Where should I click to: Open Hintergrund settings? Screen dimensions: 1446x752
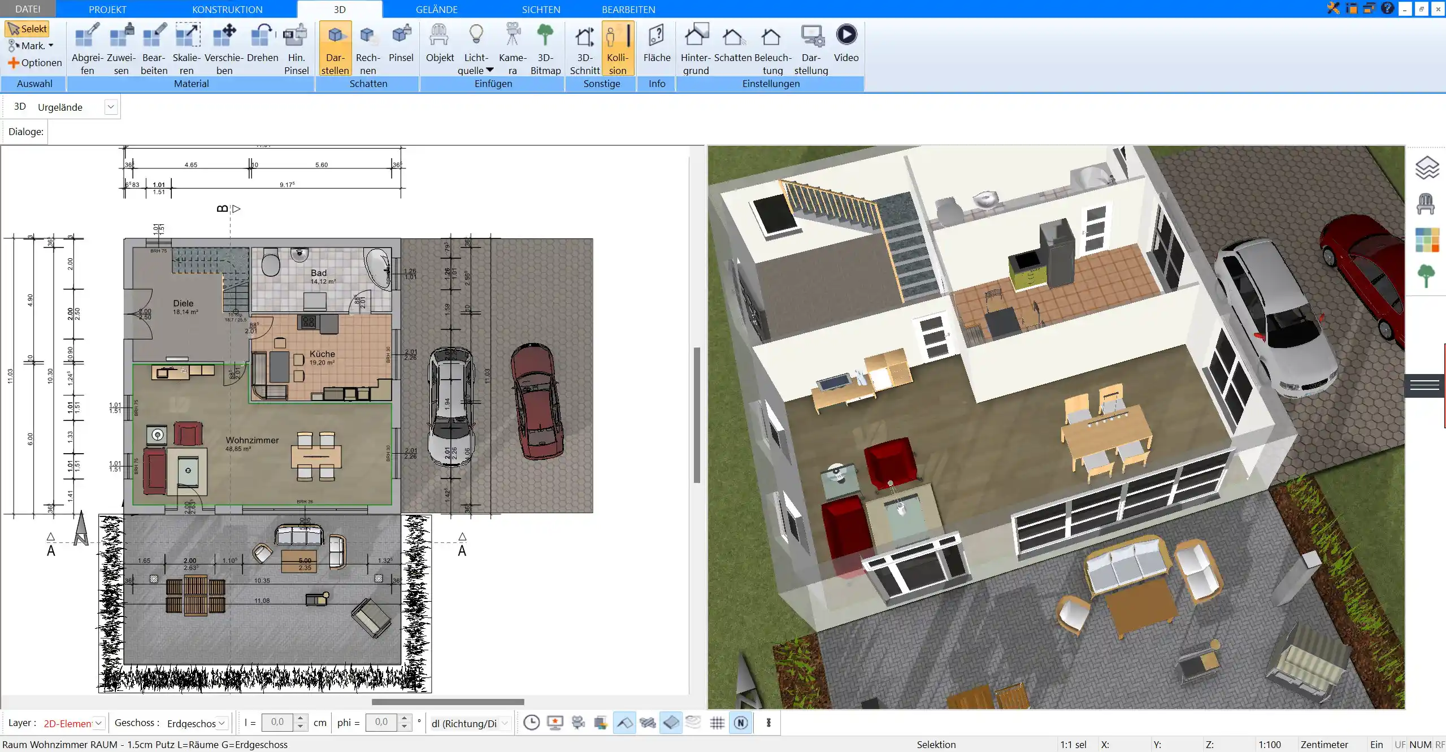click(x=696, y=49)
